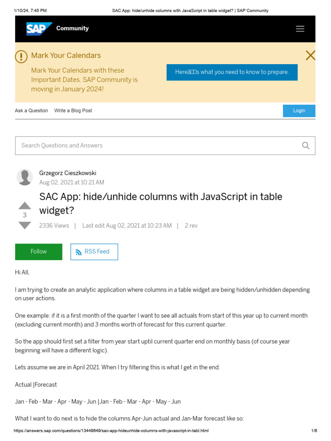Open the Write a Blog Post link
The height and width of the screenshot is (441, 331).
click(x=73, y=111)
